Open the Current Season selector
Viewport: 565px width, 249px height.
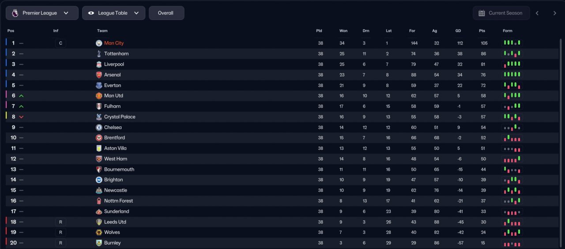point(501,13)
